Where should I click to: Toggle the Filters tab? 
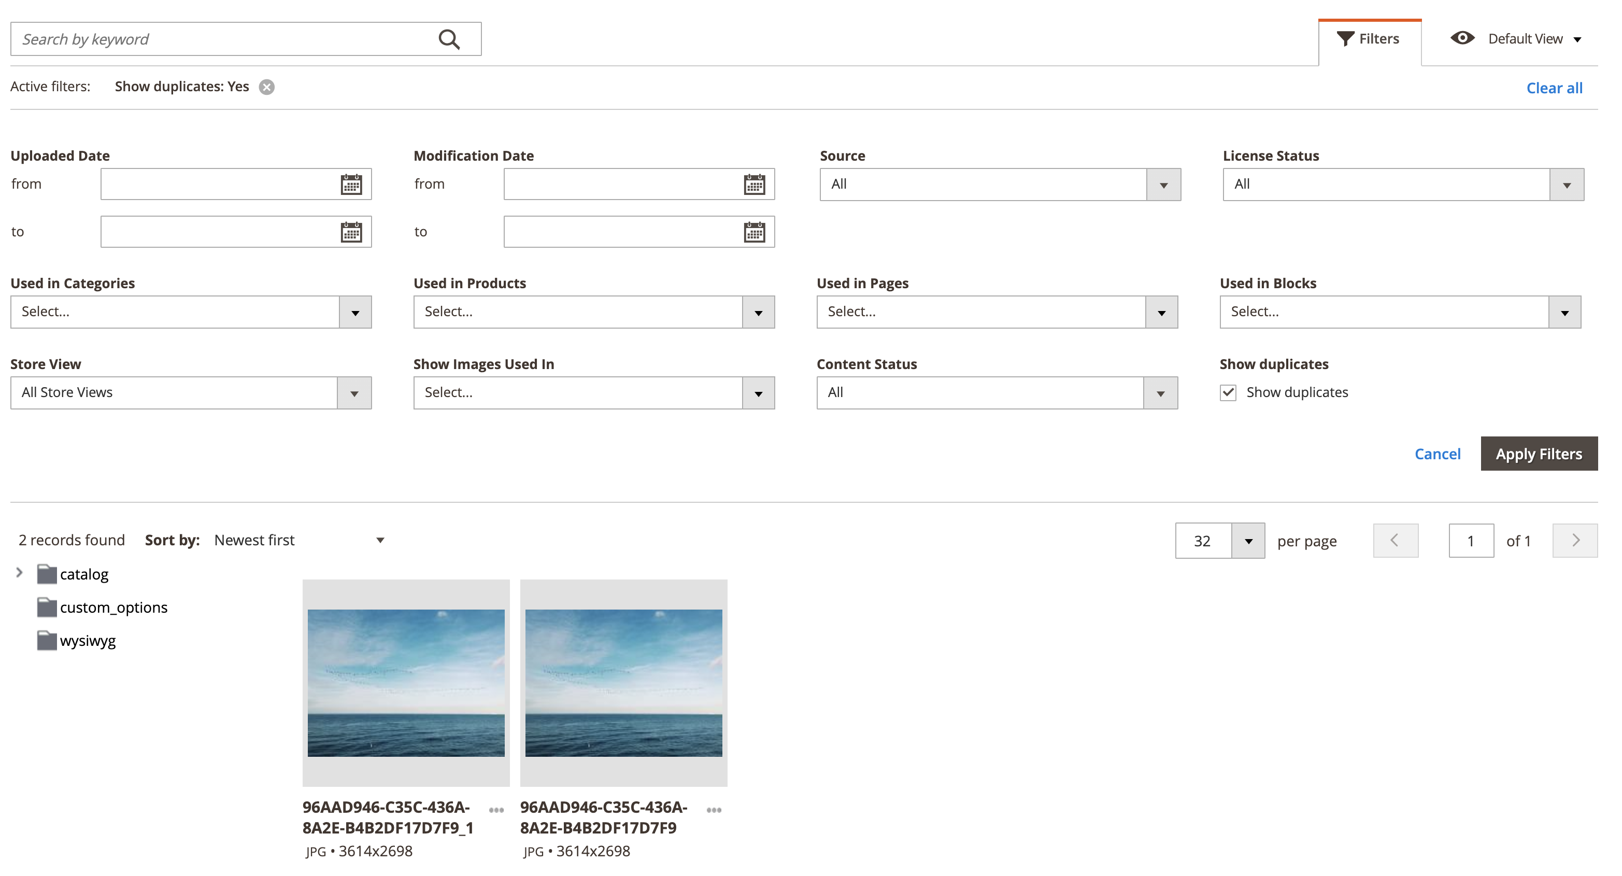pyautogui.click(x=1370, y=41)
